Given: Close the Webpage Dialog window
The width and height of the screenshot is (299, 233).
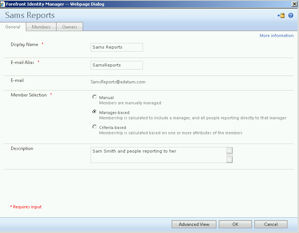Looking at the screenshot, I should tap(295, 4).
